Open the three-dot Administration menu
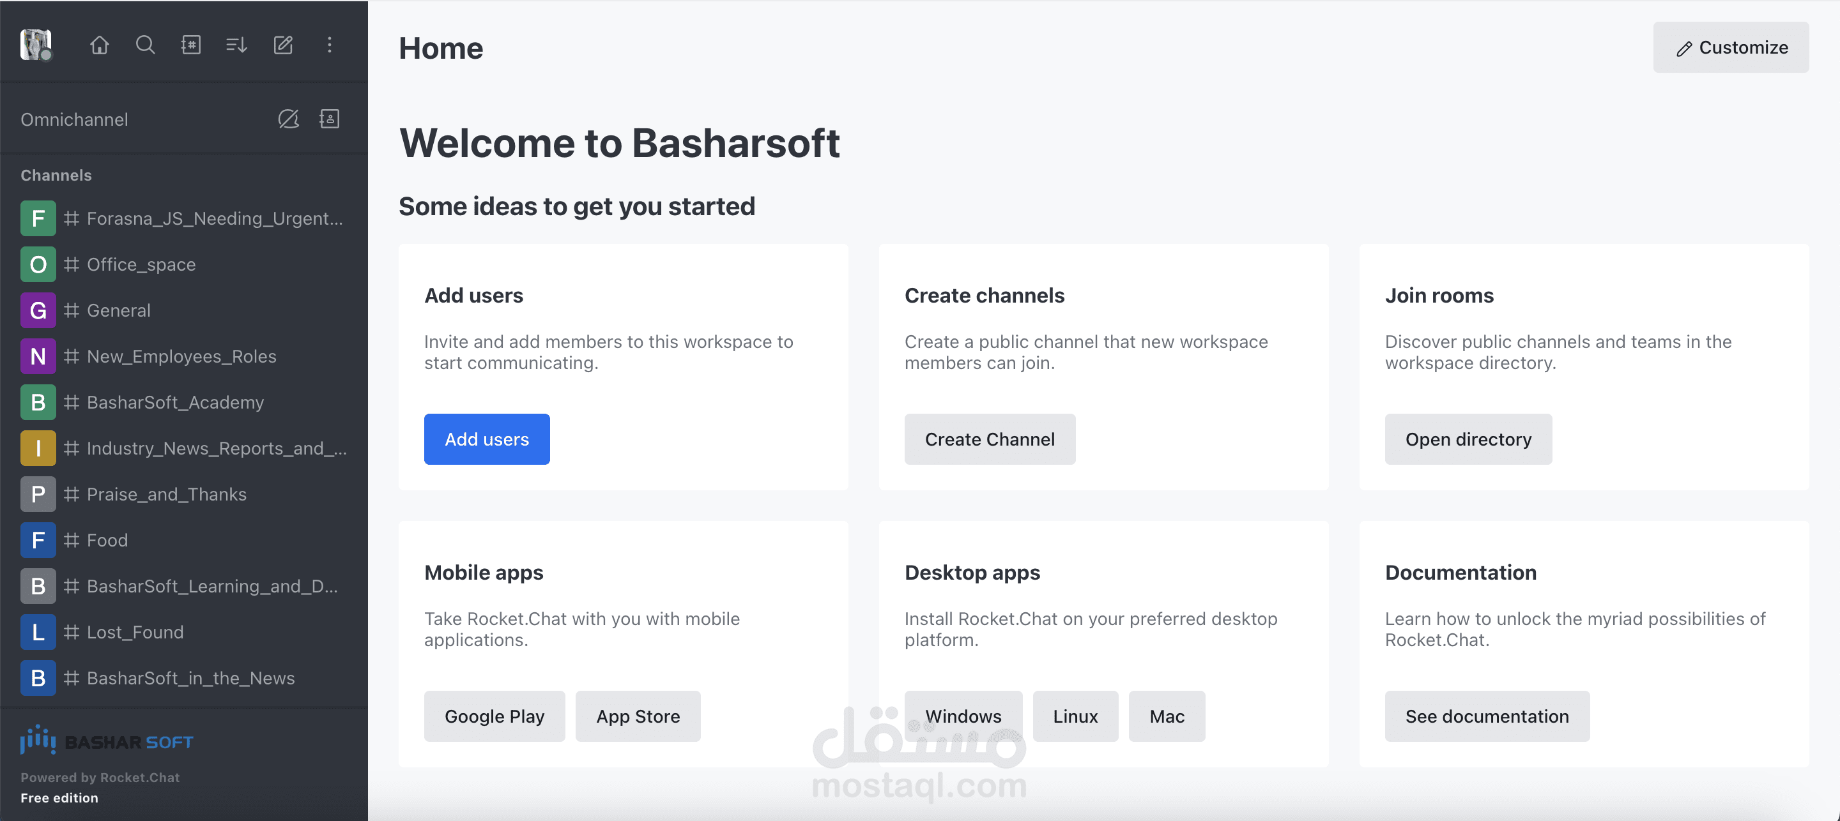Screen dimensions: 1840x821 (329, 45)
